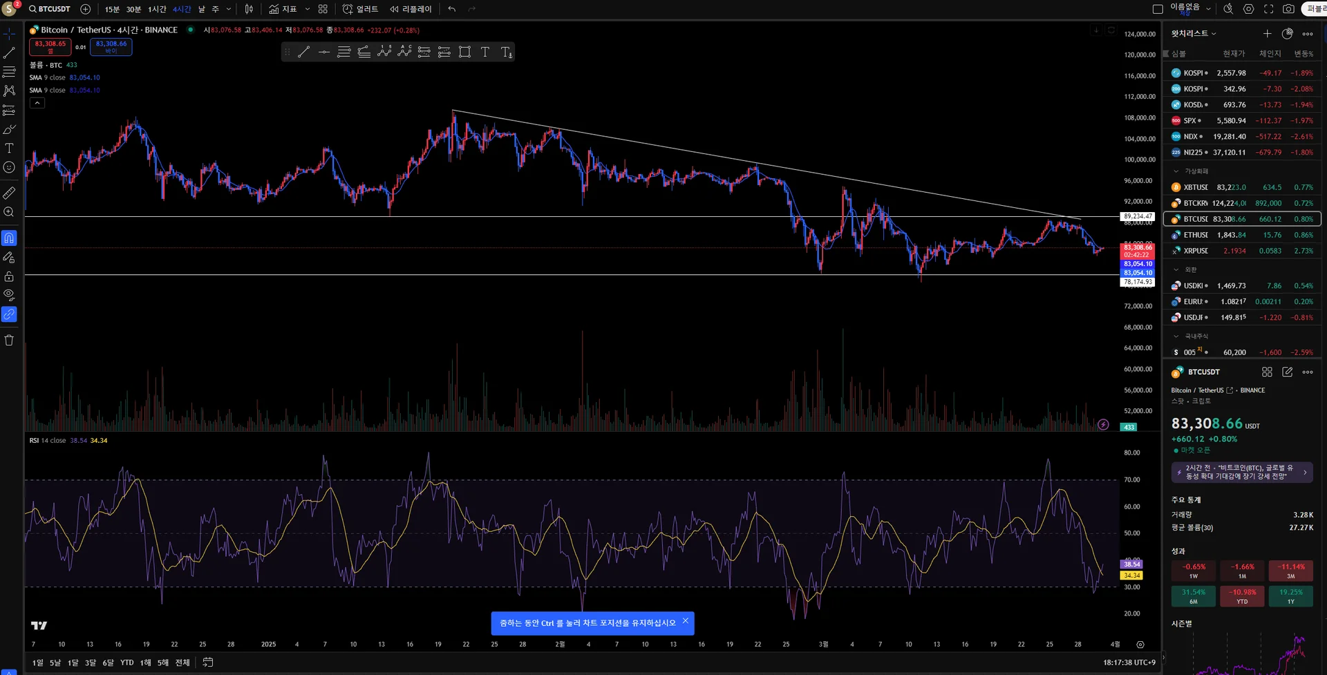Select the ETHUSD row in watchlist
The width and height of the screenshot is (1327, 675).
click(1243, 235)
